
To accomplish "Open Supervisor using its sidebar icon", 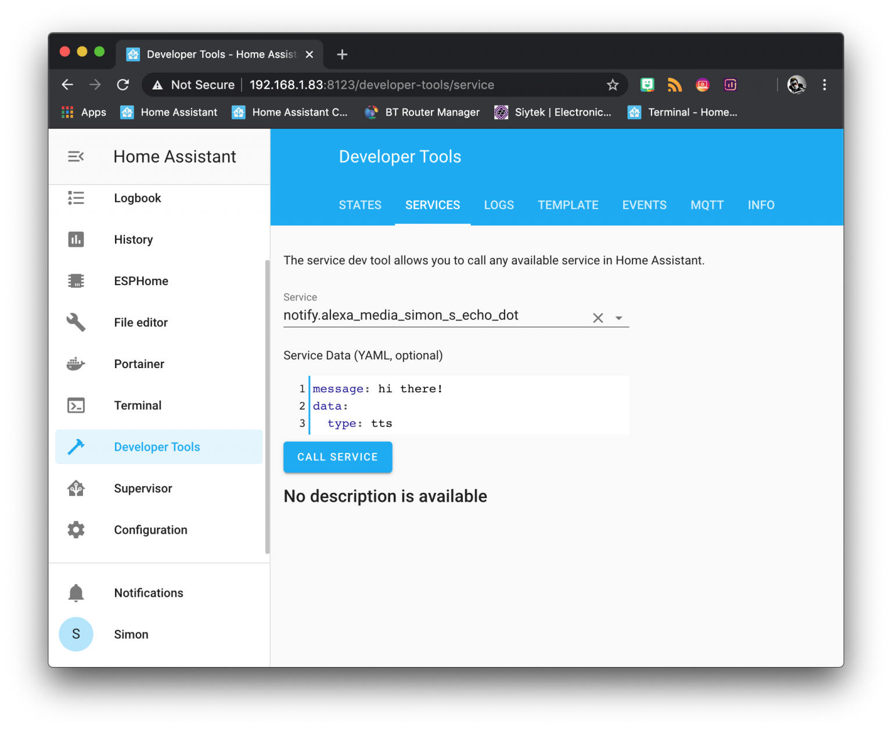I will 76,488.
